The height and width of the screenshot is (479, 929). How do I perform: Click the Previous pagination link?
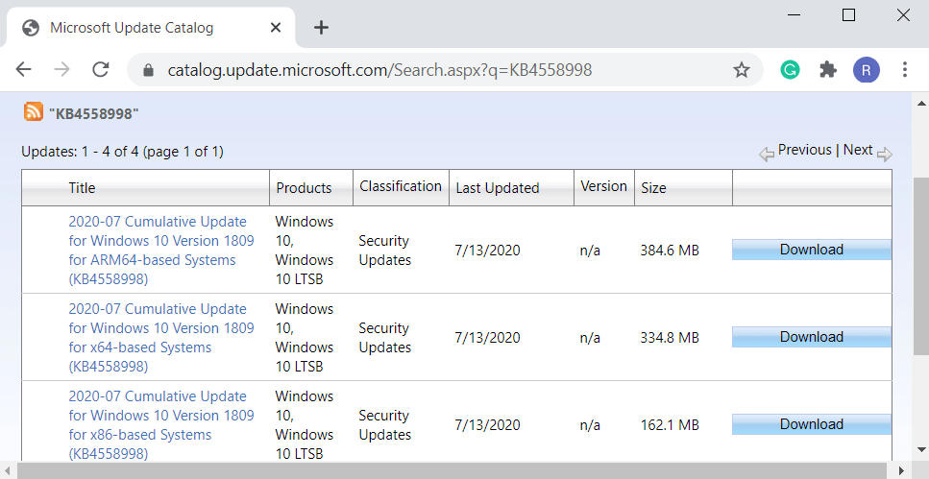pos(804,150)
